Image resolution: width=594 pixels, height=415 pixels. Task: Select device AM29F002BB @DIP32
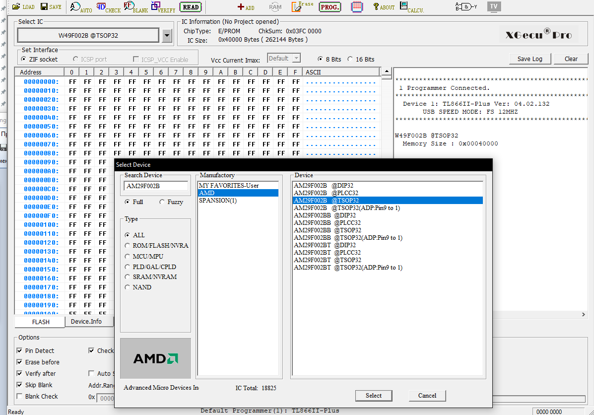(x=388, y=215)
